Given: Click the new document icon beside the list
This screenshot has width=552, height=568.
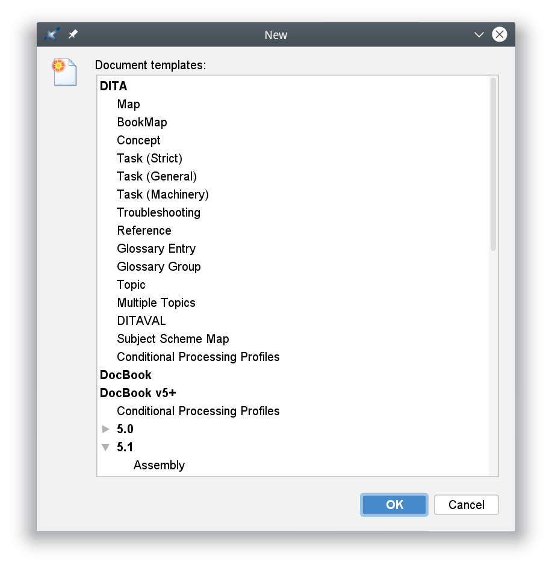Looking at the screenshot, I should tap(64, 72).
